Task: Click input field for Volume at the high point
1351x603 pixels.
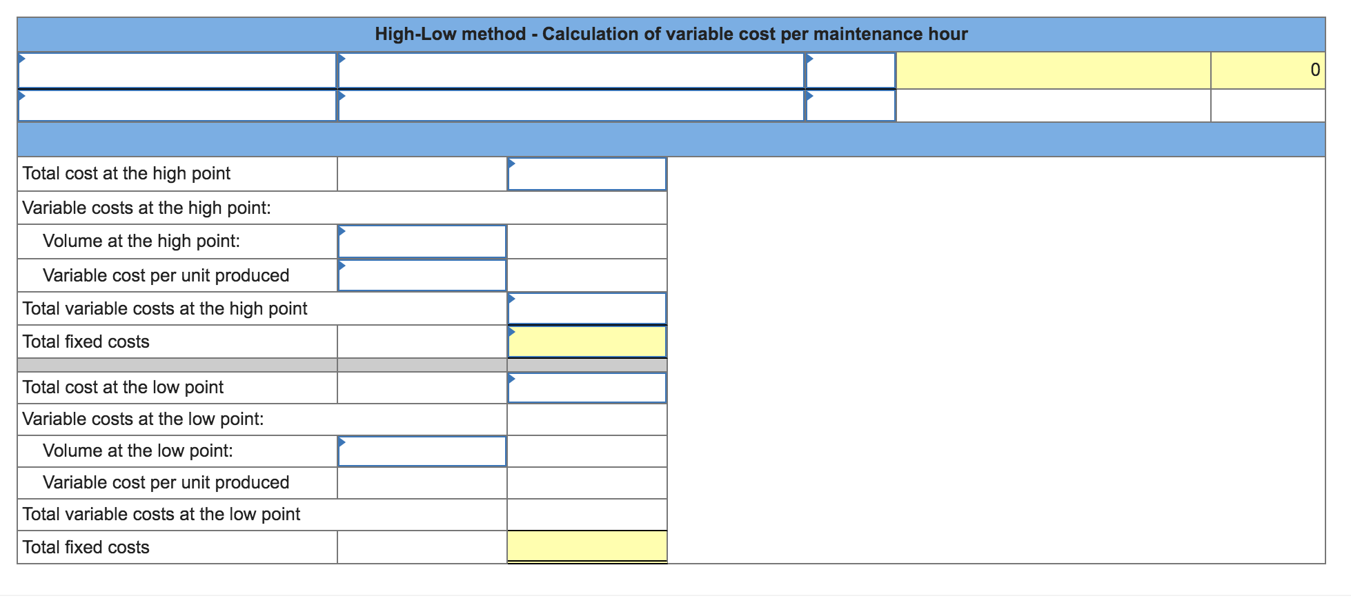Action: (x=422, y=241)
